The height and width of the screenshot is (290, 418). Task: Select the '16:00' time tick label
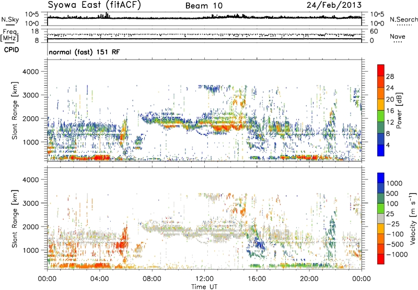[x=257, y=279]
